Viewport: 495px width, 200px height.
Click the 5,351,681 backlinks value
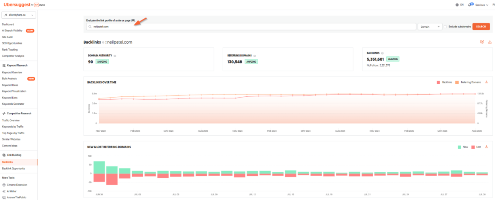tap(376, 59)
